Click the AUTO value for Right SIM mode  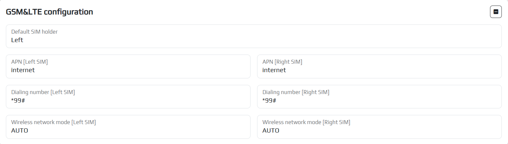(271, 131)
